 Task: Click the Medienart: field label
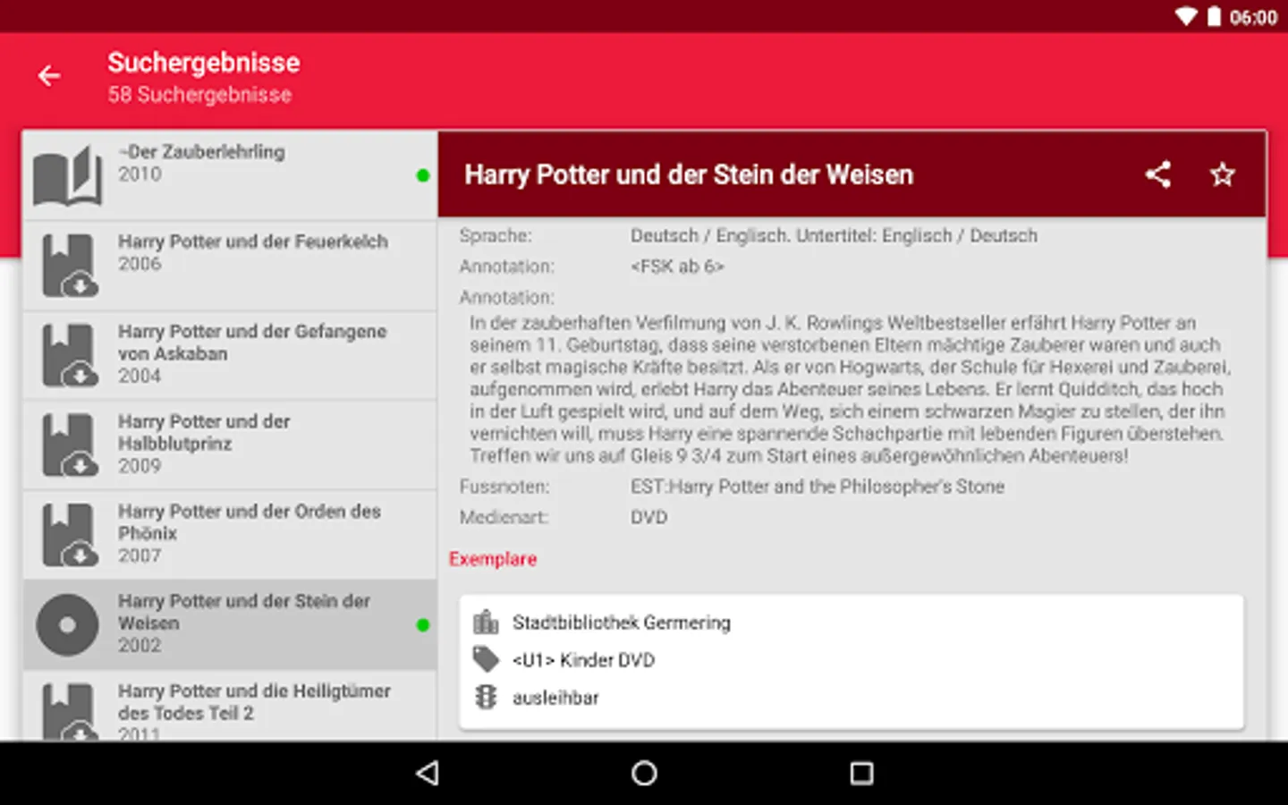tap(504, 517)
